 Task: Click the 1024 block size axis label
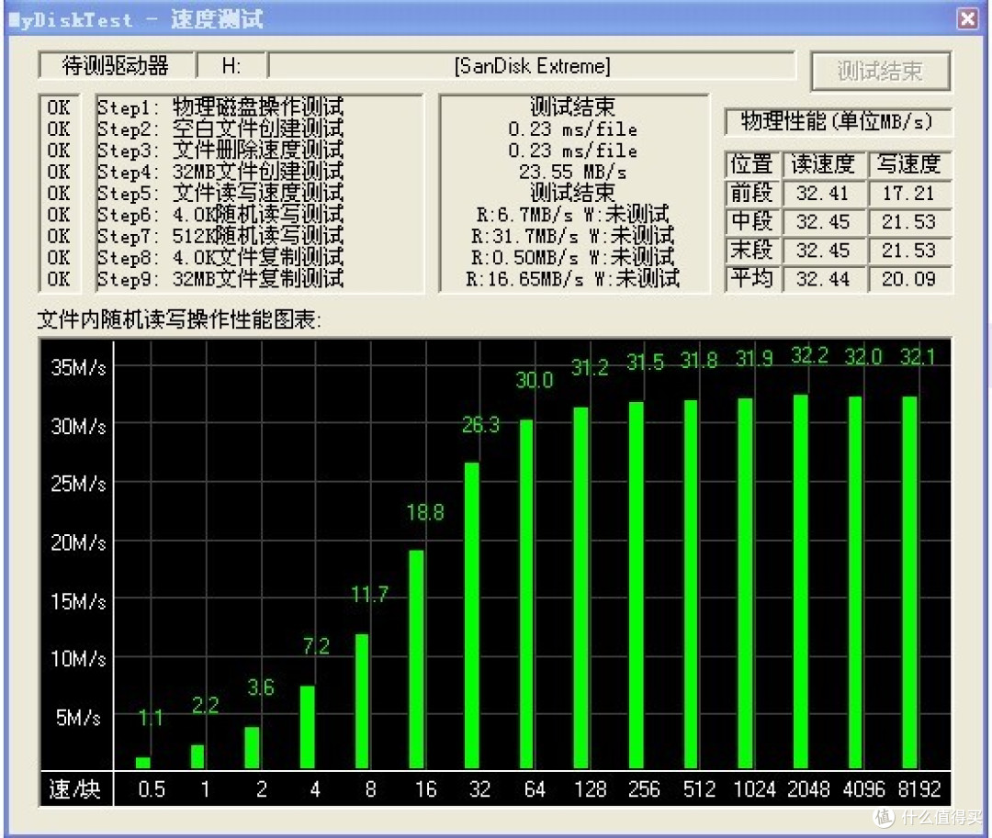coord(755,788)
